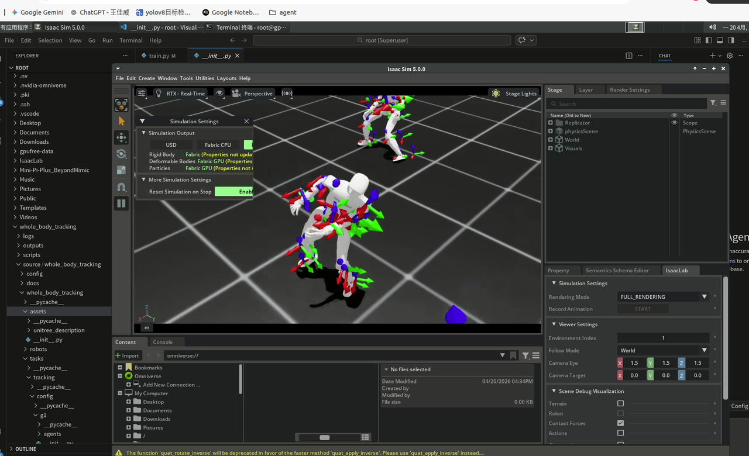
Task: Click the Import button in Content panel
Action: point(127,355)
